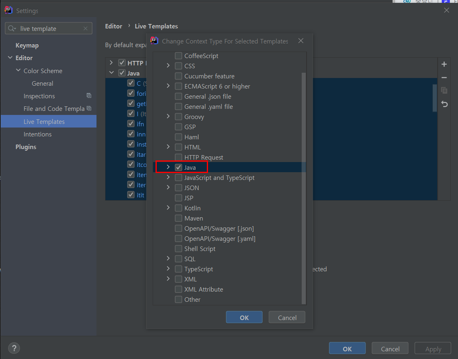Image resolution: width=458 pixels, height=359 pixels.
Task: Enable the CSS context checkbox
Action: 178,66
